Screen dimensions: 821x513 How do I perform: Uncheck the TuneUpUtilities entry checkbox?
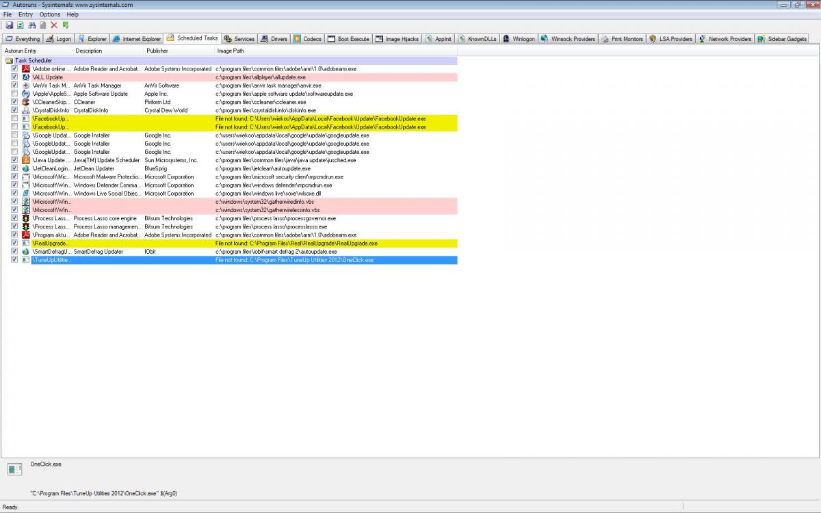(x=15, y=260)
